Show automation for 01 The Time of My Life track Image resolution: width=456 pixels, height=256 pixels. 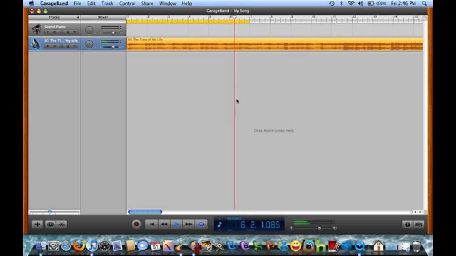tap(74, 46)
